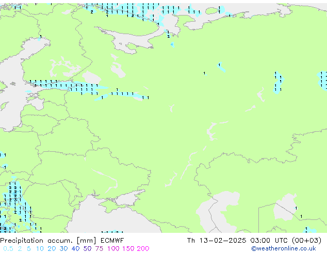Click the 50 mm legend value
327x253 pixels.
[87, 249]
